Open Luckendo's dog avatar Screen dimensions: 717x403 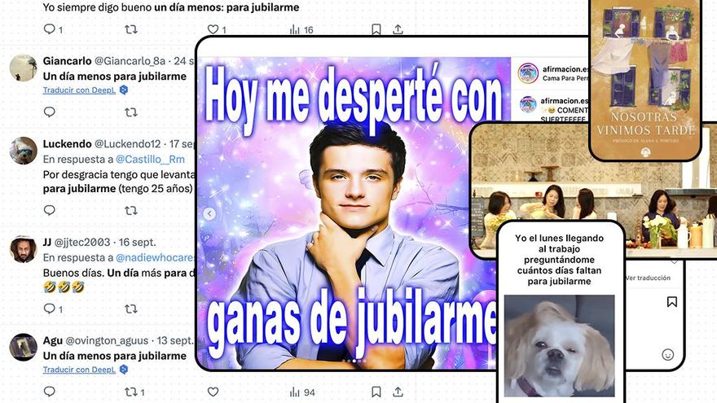click(24, 151)
